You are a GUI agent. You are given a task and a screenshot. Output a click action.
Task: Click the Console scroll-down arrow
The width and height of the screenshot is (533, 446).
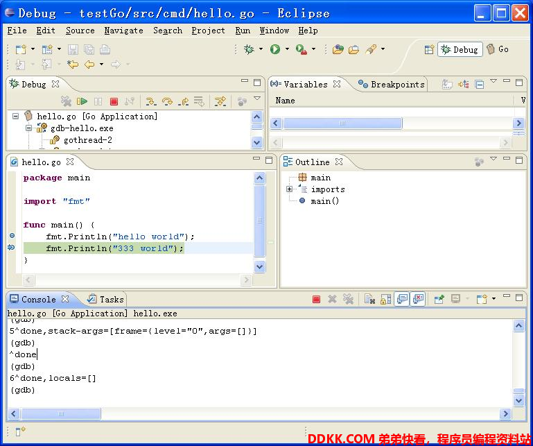(x=518, y=400)
